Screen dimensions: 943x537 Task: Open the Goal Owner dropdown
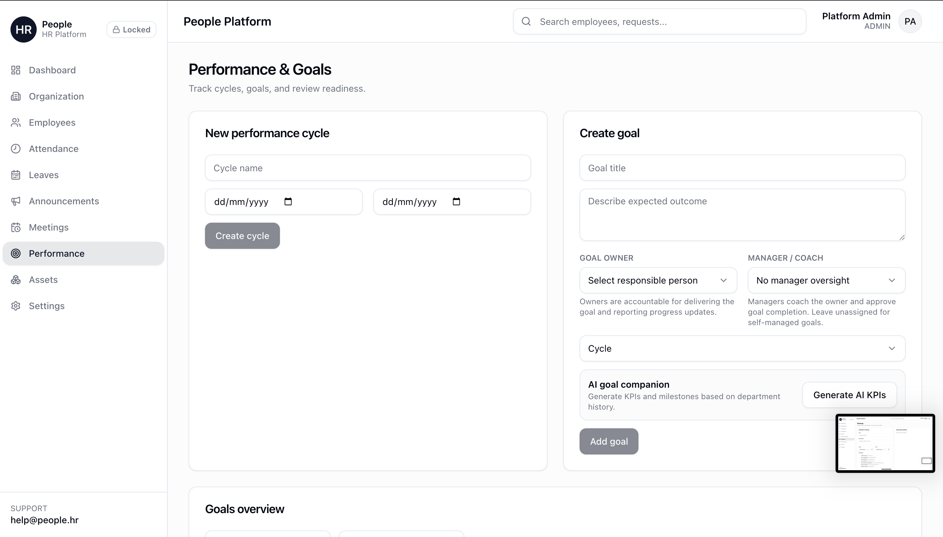pyautogui.click(x=658, y=280)
